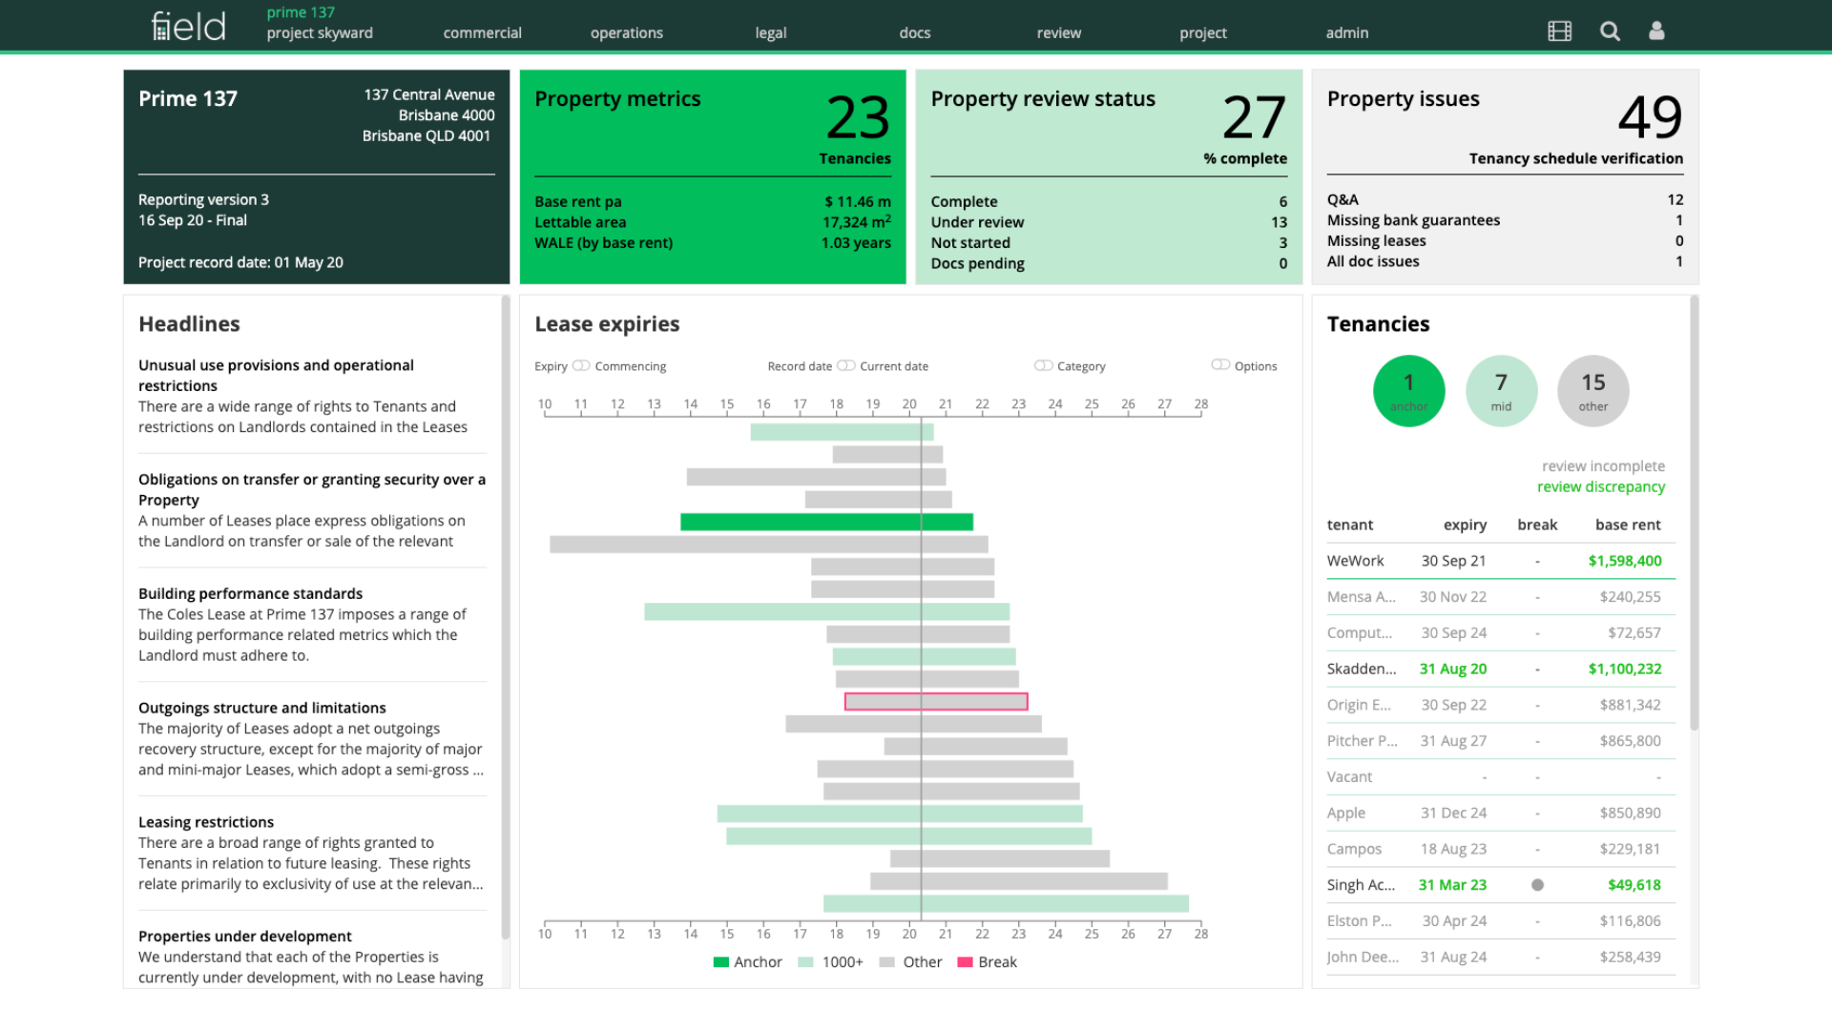The width and height of the screenshot is (1832, 1030).
Task: Sort by break column header
Action: click(x=1537, y=525)
